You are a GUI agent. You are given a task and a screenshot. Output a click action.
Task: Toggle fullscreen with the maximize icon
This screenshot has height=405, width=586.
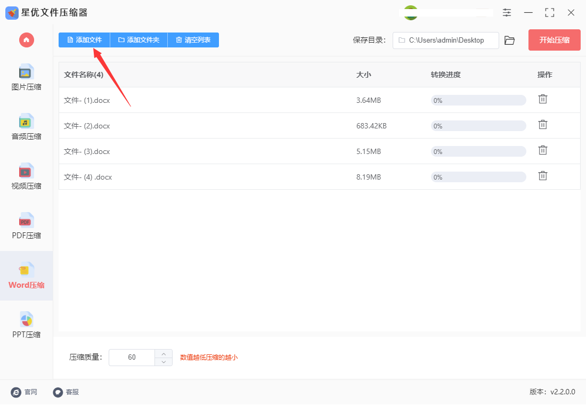[x=549, y=12]
